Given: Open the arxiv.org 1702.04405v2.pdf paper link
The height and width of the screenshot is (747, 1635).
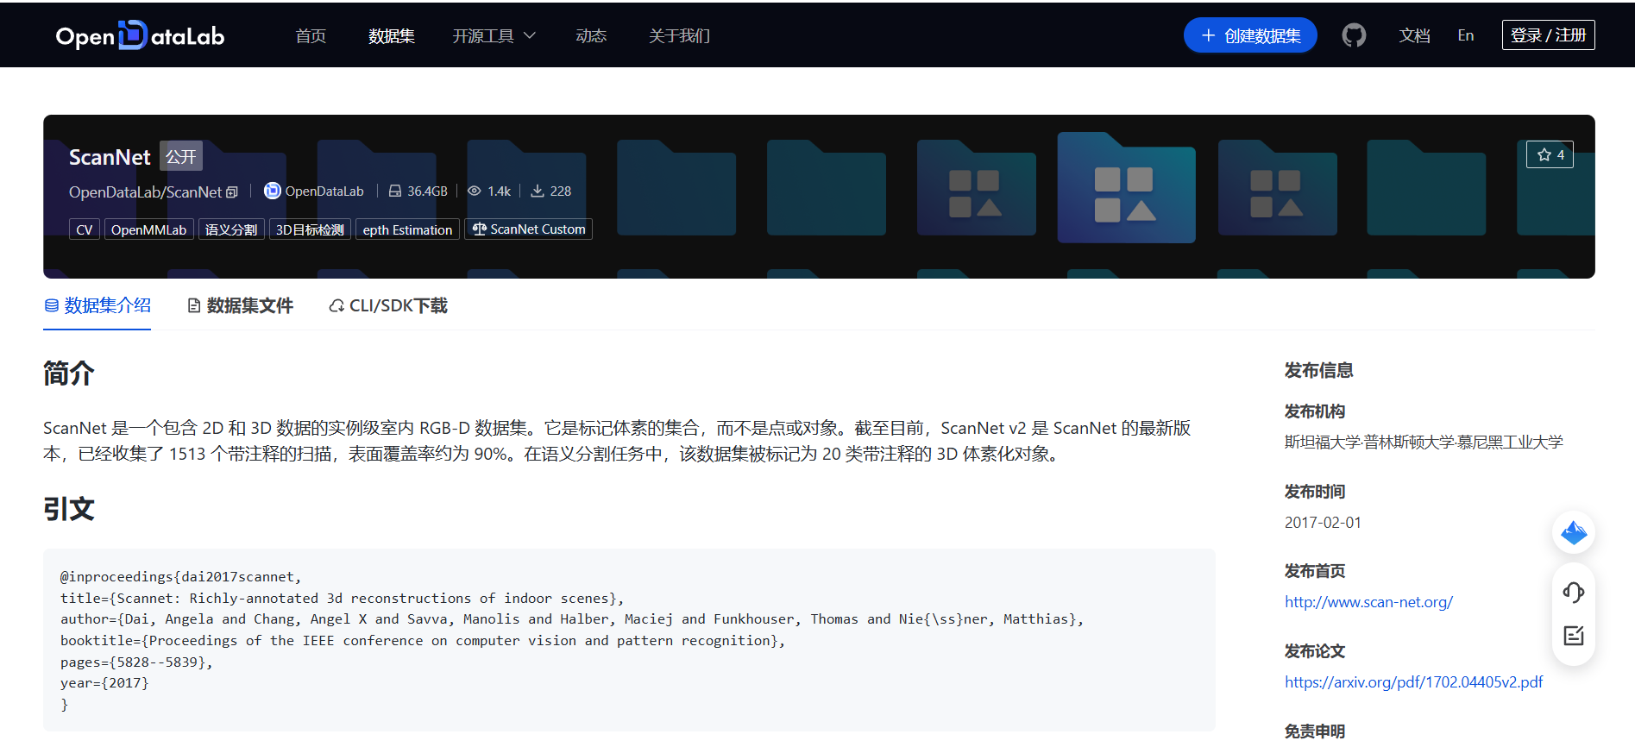Looking at the screenshot, I should [x=1413, y=682].
